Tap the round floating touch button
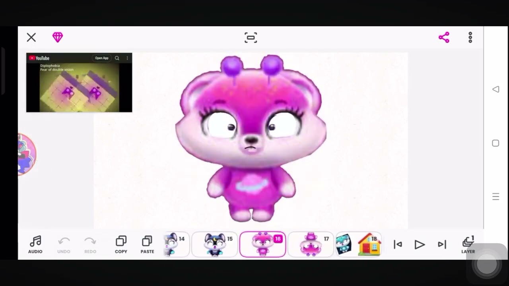509x286 pixels. [487, 265]
